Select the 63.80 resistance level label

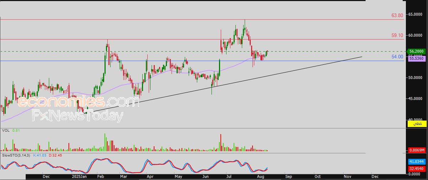397,16
